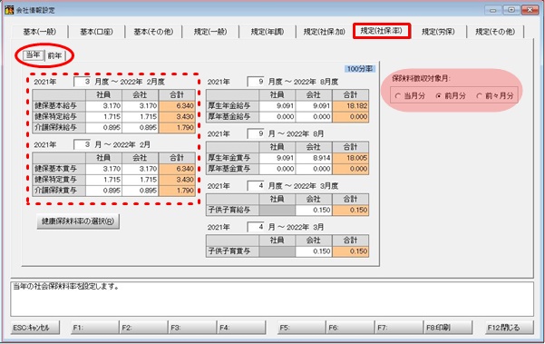Click the F12:閉じる button
This screenshot has width=545, height=344.
point(510,328)
